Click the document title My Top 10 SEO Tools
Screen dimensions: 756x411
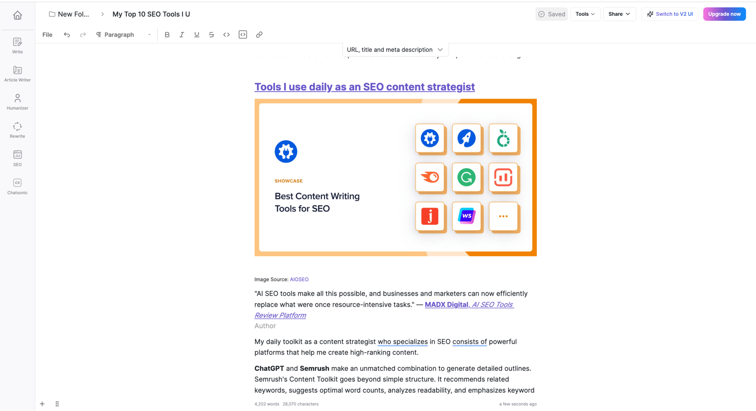point(151,14)
